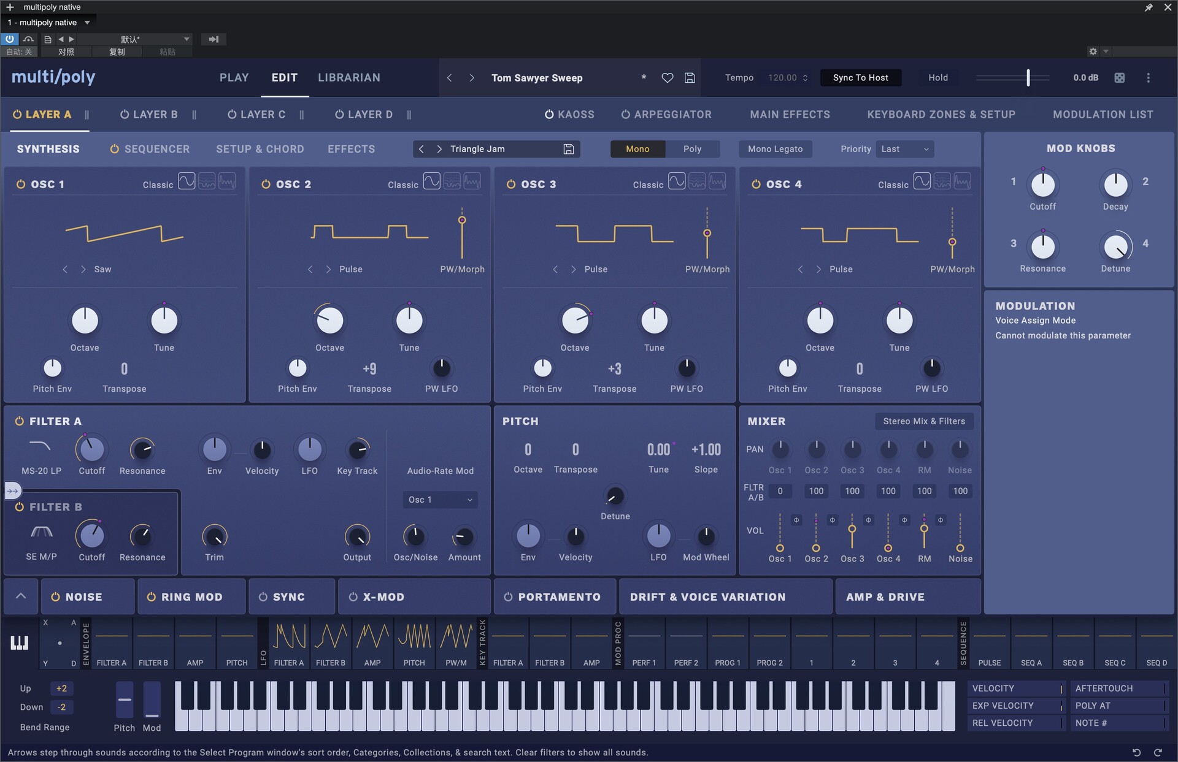
Task: Click the MS-20 LP filter type icon
Action: point(40,446)
